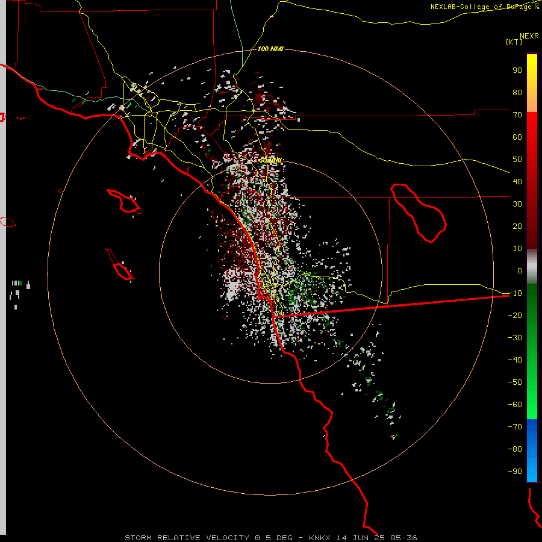The height and width of the screenshot is (542, 542).
Task: Click the "NEXLAB-College of DuPage" credit text
Action: point(481,7)
